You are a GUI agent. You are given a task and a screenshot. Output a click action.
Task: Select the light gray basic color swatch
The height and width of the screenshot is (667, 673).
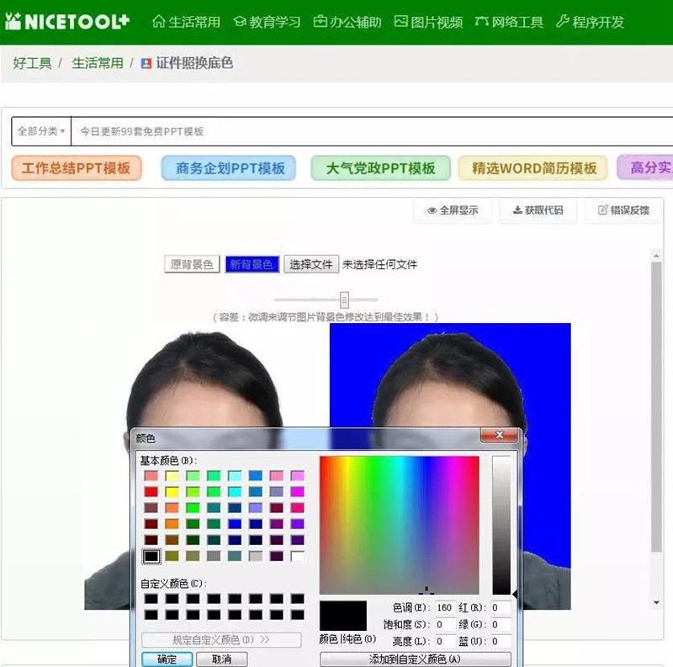[x=256, y=556]
